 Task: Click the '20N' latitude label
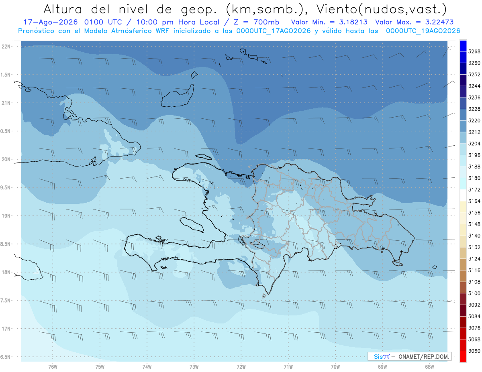tap(6, 159)
